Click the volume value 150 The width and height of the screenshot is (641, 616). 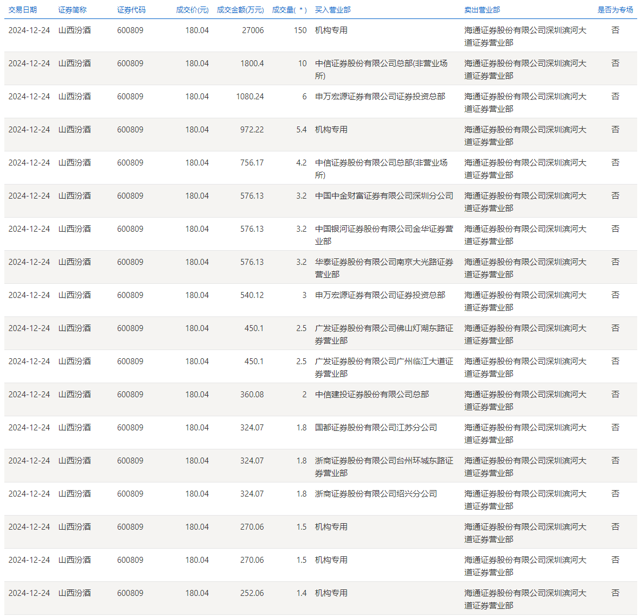pos(300,30)
